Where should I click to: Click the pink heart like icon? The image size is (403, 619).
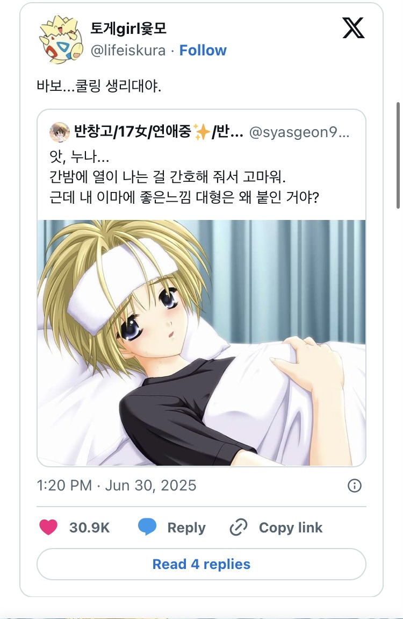point(48,528)
